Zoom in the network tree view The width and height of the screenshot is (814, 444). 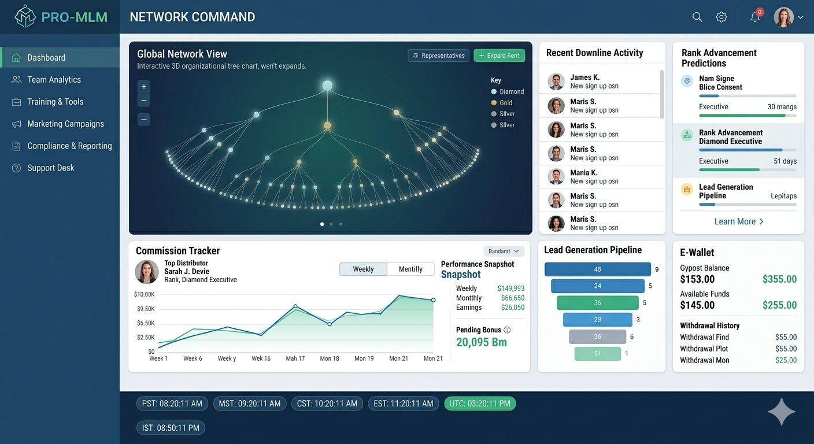(x=144, y=87)
